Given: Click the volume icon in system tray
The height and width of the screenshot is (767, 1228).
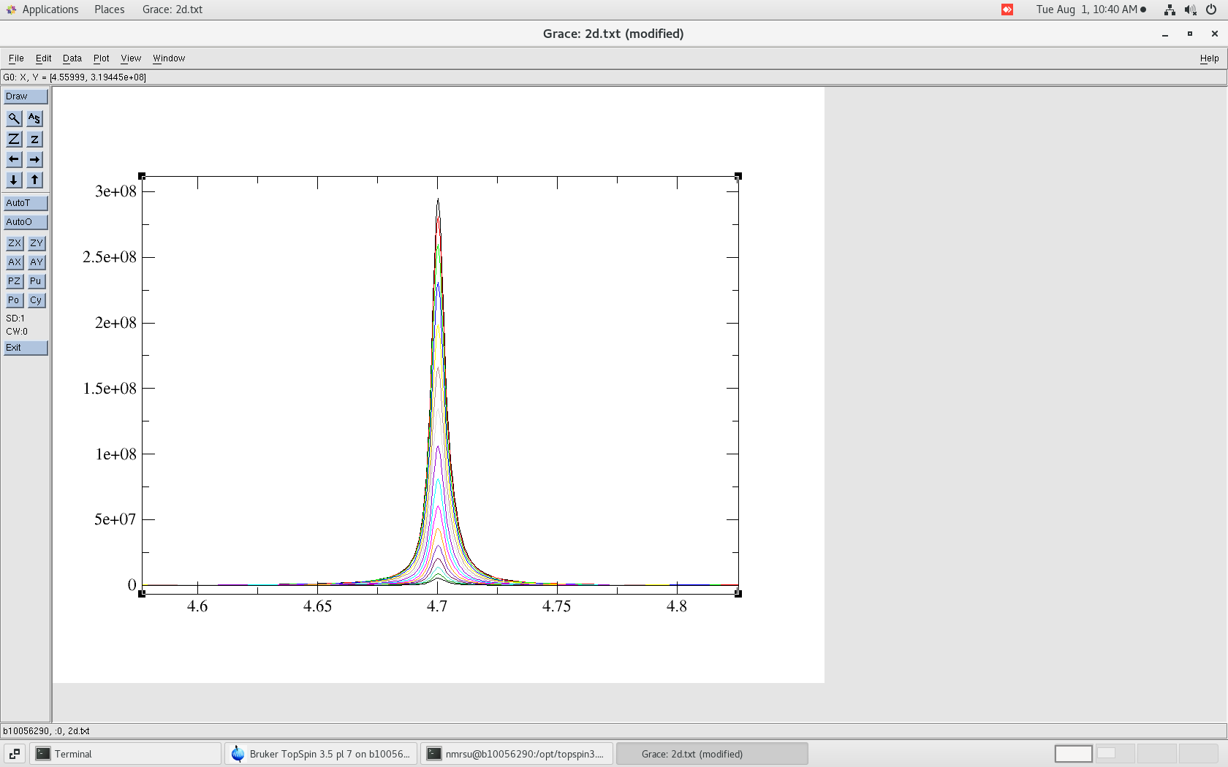Looking at the screenshot, I should coord(1190,9).
